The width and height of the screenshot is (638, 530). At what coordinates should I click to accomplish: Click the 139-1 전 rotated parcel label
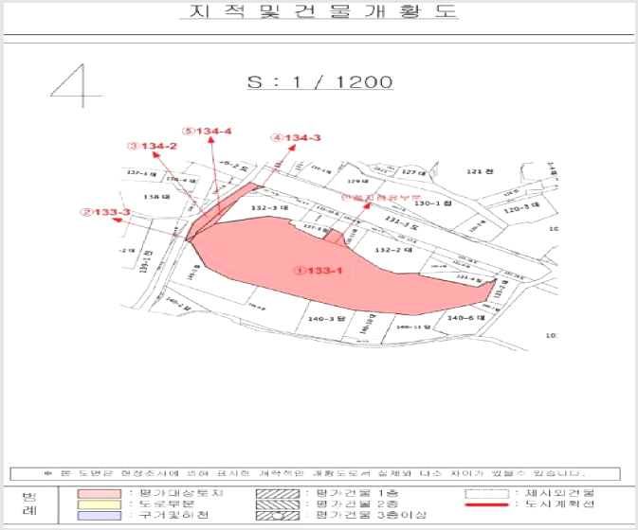[147, 262]
